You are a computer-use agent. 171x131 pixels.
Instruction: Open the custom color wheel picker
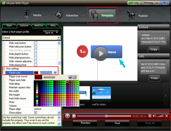point(70,77)
